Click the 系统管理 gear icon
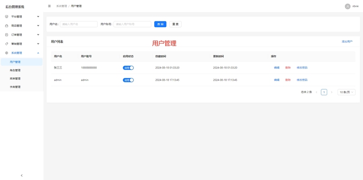This screenshot has width=363, height=180. (x=6, y=53)
